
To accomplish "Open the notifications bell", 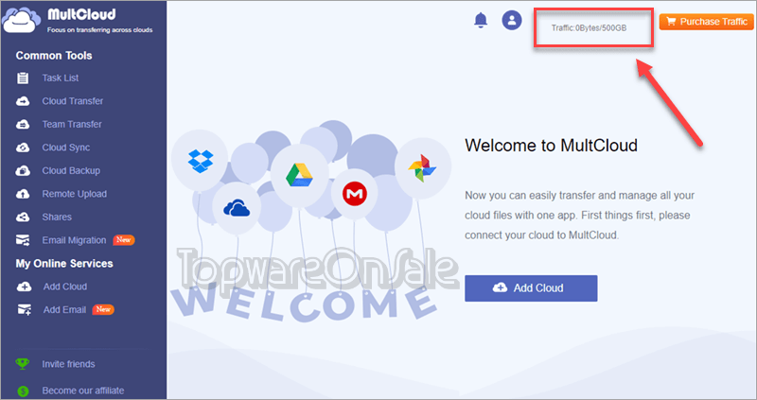I will tap(481, 20).
